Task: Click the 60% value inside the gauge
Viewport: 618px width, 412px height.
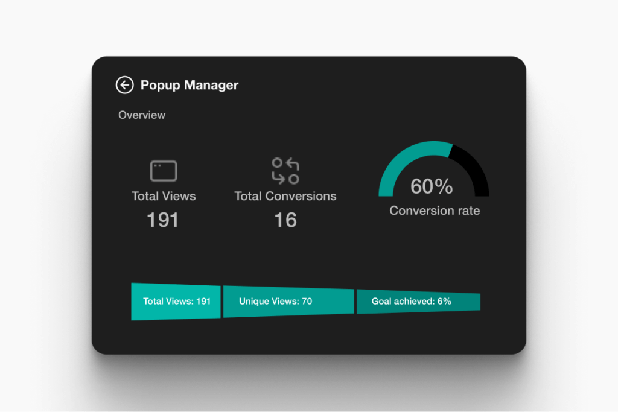Action: pos(431,187)
